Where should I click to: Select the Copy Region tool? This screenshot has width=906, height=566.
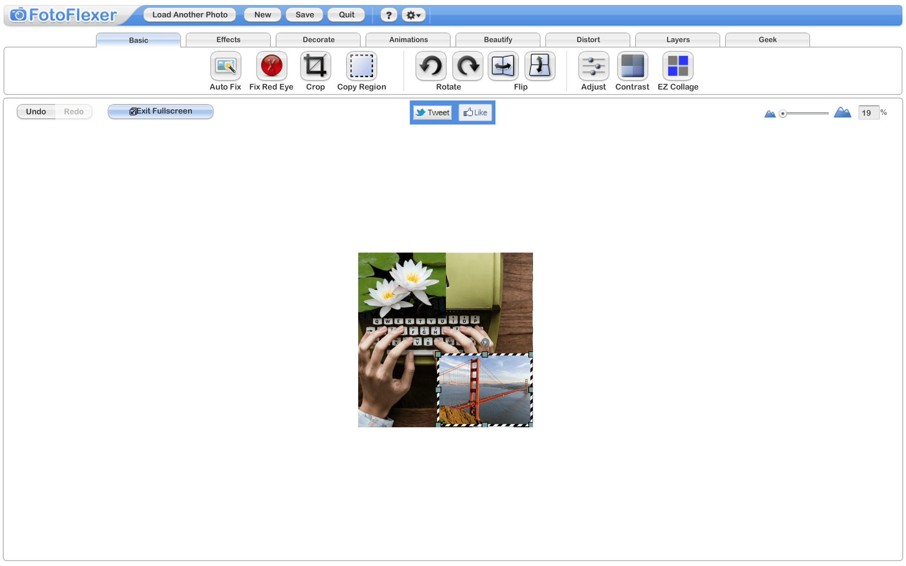[x=361, y=66]
